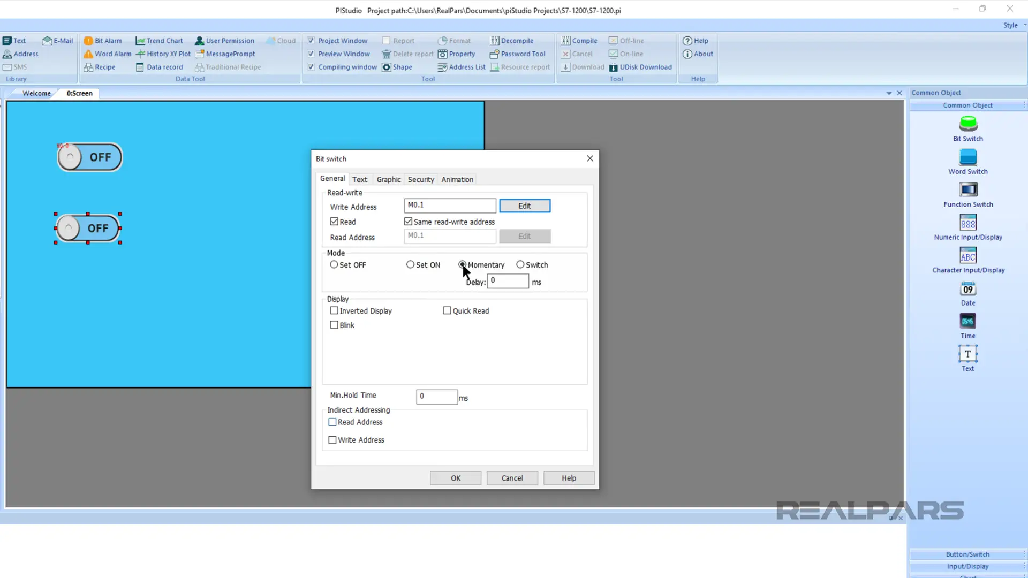This screenshot has width=1028, height=578.
Task: Open the Address List
Action: click(x=462, y=67)
